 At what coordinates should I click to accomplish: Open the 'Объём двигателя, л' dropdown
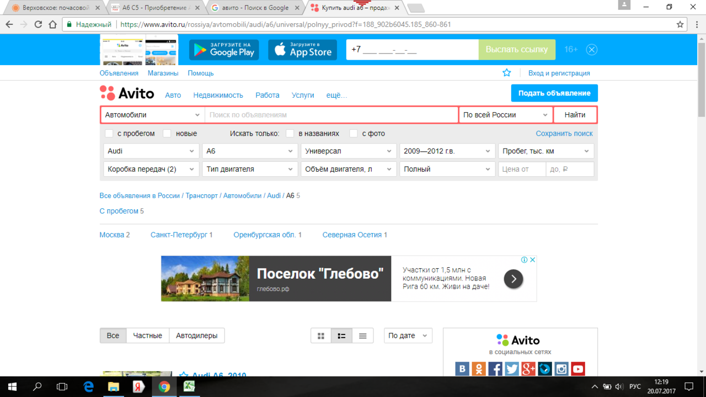tap(349, 169)
